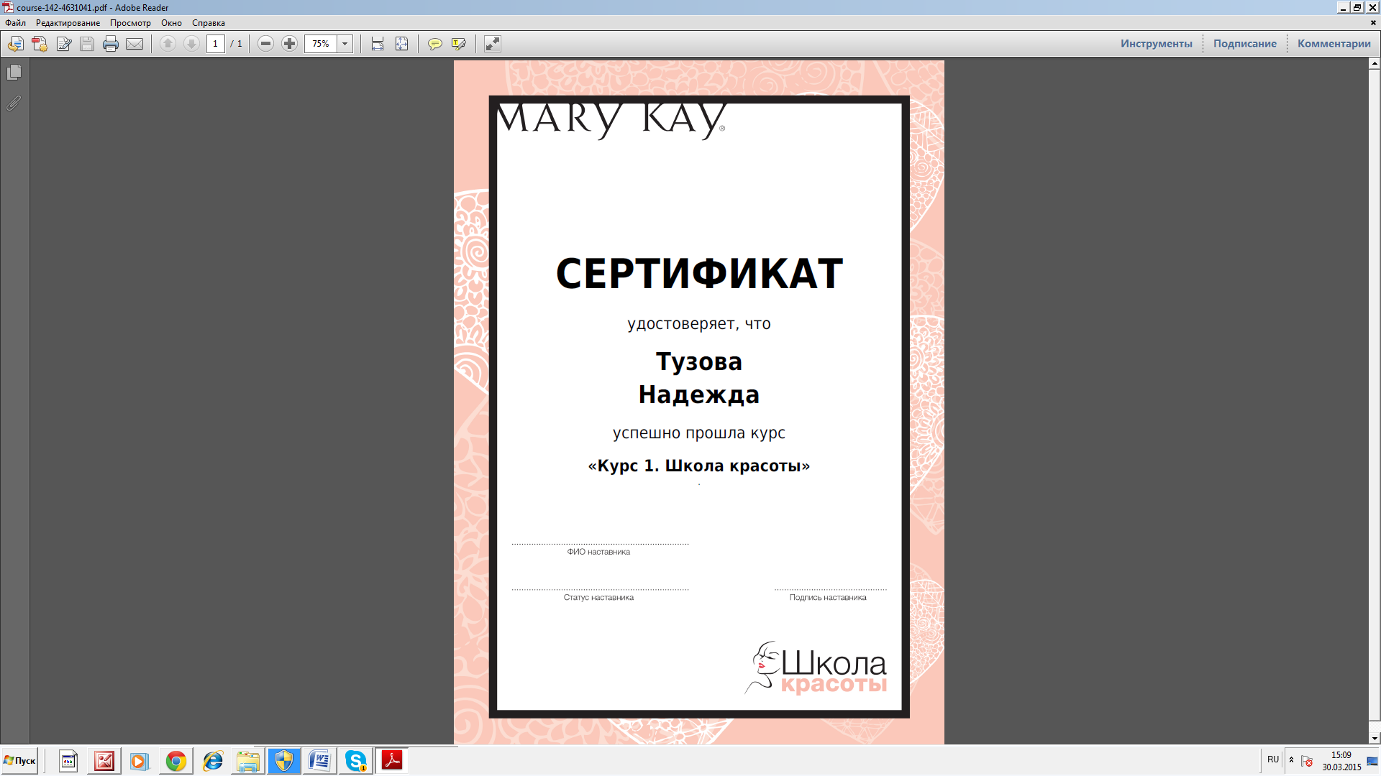Click Adobe Reader taskbar button
1381x776 pixels.
(392, 760)
